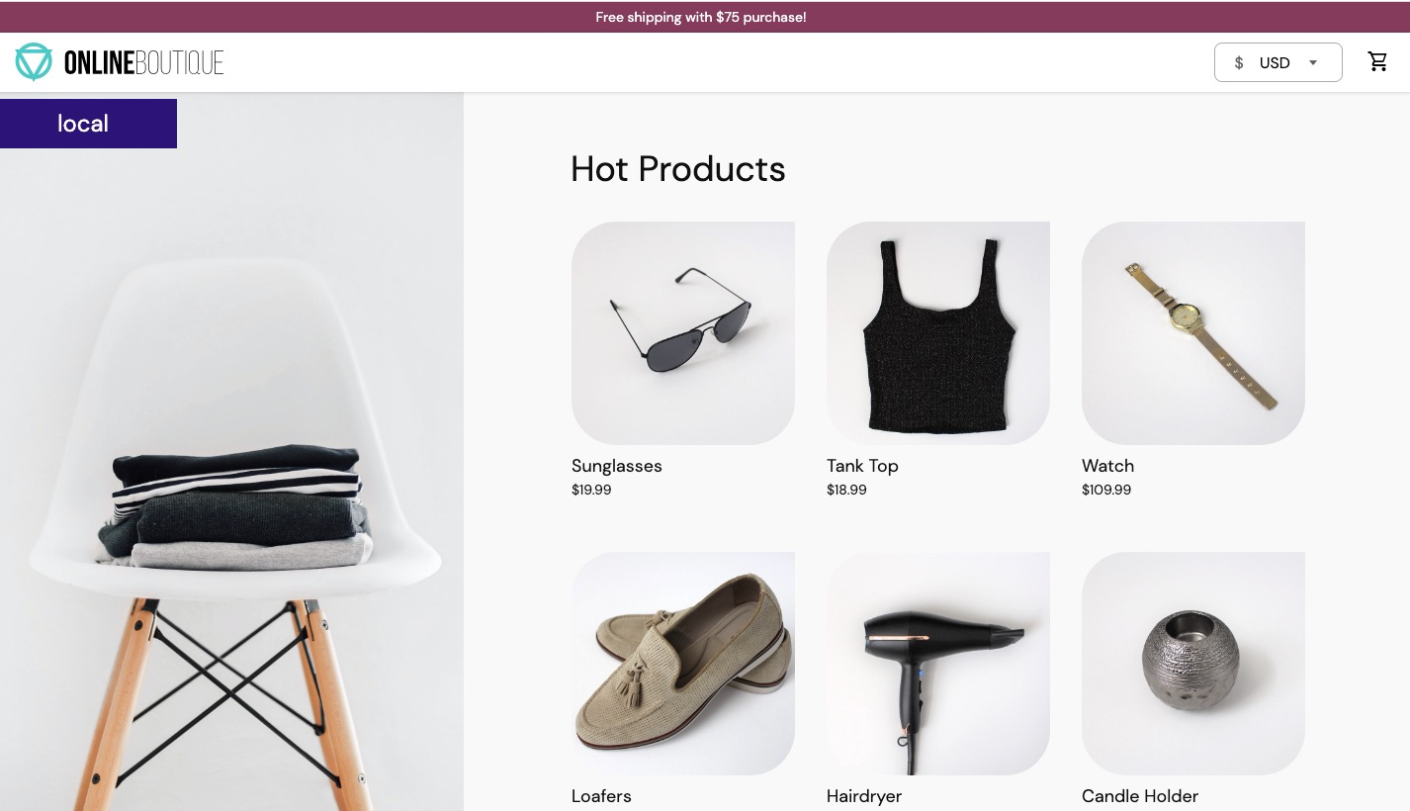
Task: Open the Loafers product image
Action: tap(683, 664)
